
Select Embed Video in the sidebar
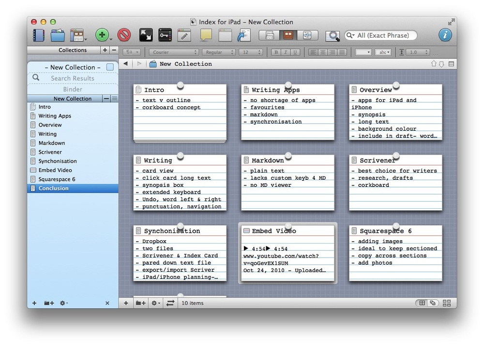point(73,170)
